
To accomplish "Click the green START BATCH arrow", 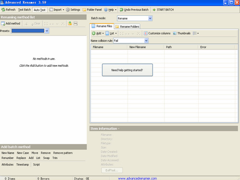I will pos(154,10).
